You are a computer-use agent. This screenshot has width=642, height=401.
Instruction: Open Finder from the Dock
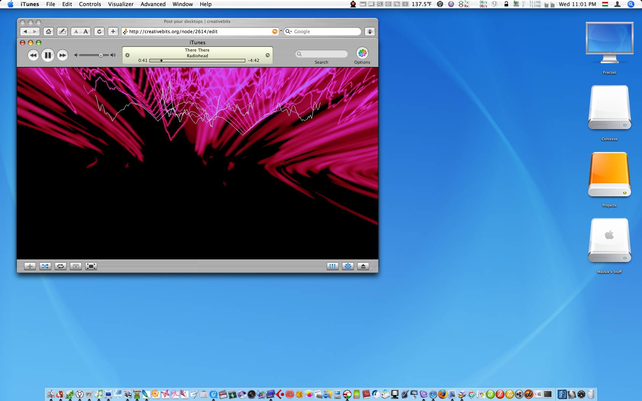51,394
